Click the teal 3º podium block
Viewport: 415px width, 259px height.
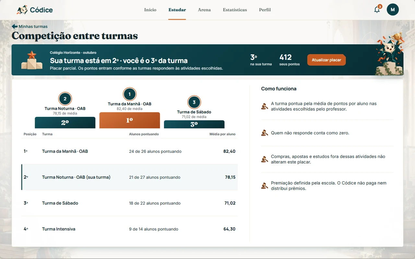194,124
